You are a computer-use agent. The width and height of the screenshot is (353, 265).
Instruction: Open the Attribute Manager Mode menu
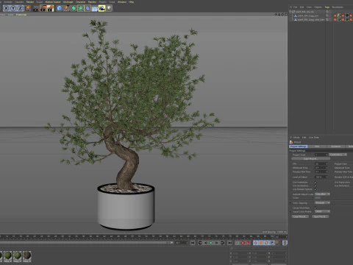coord(296,138)
